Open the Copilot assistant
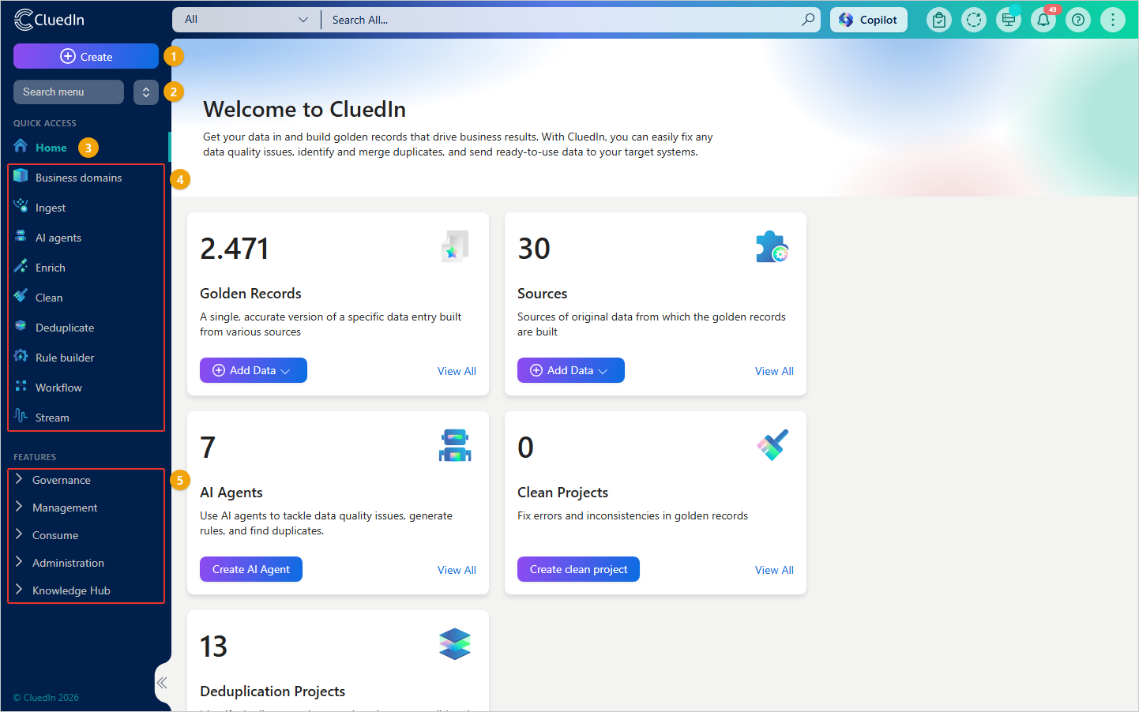Screen dimensions: 1139x712 click(x=869, y=20)
